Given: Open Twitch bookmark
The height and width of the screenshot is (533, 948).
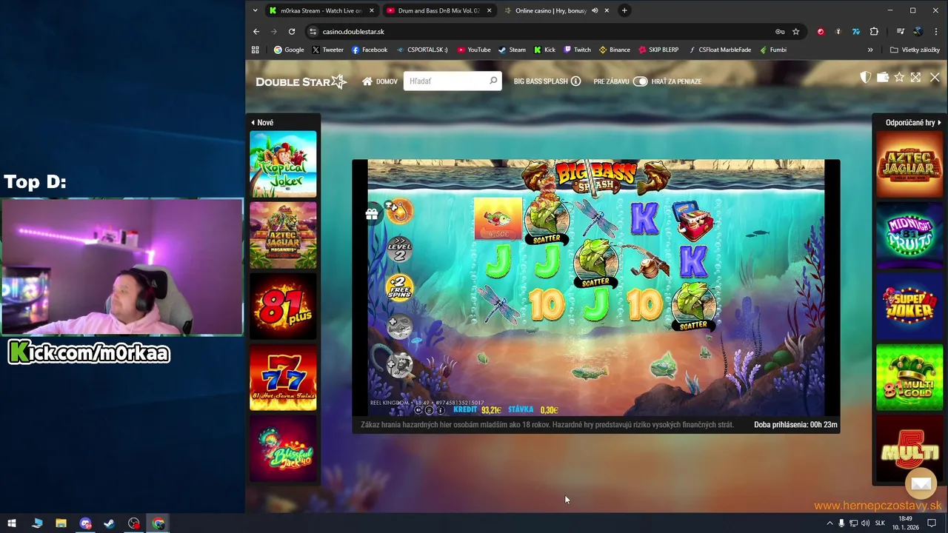Looking at the screenshot, I should (578, 50).
